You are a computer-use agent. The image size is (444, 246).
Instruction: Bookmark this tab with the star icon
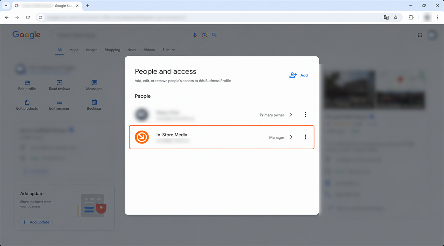[396, 17]
